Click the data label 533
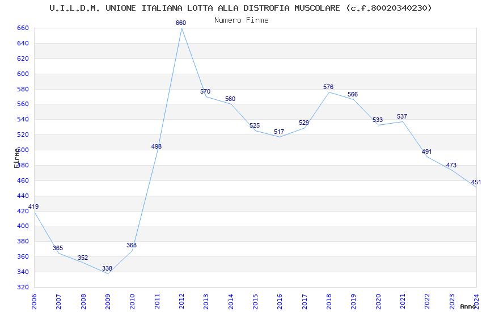The width and height of the screenshot is (482, 312). [378, 120]
